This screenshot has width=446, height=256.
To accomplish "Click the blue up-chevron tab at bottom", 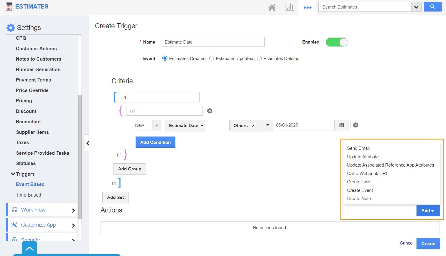I will (x=29, y=249).
